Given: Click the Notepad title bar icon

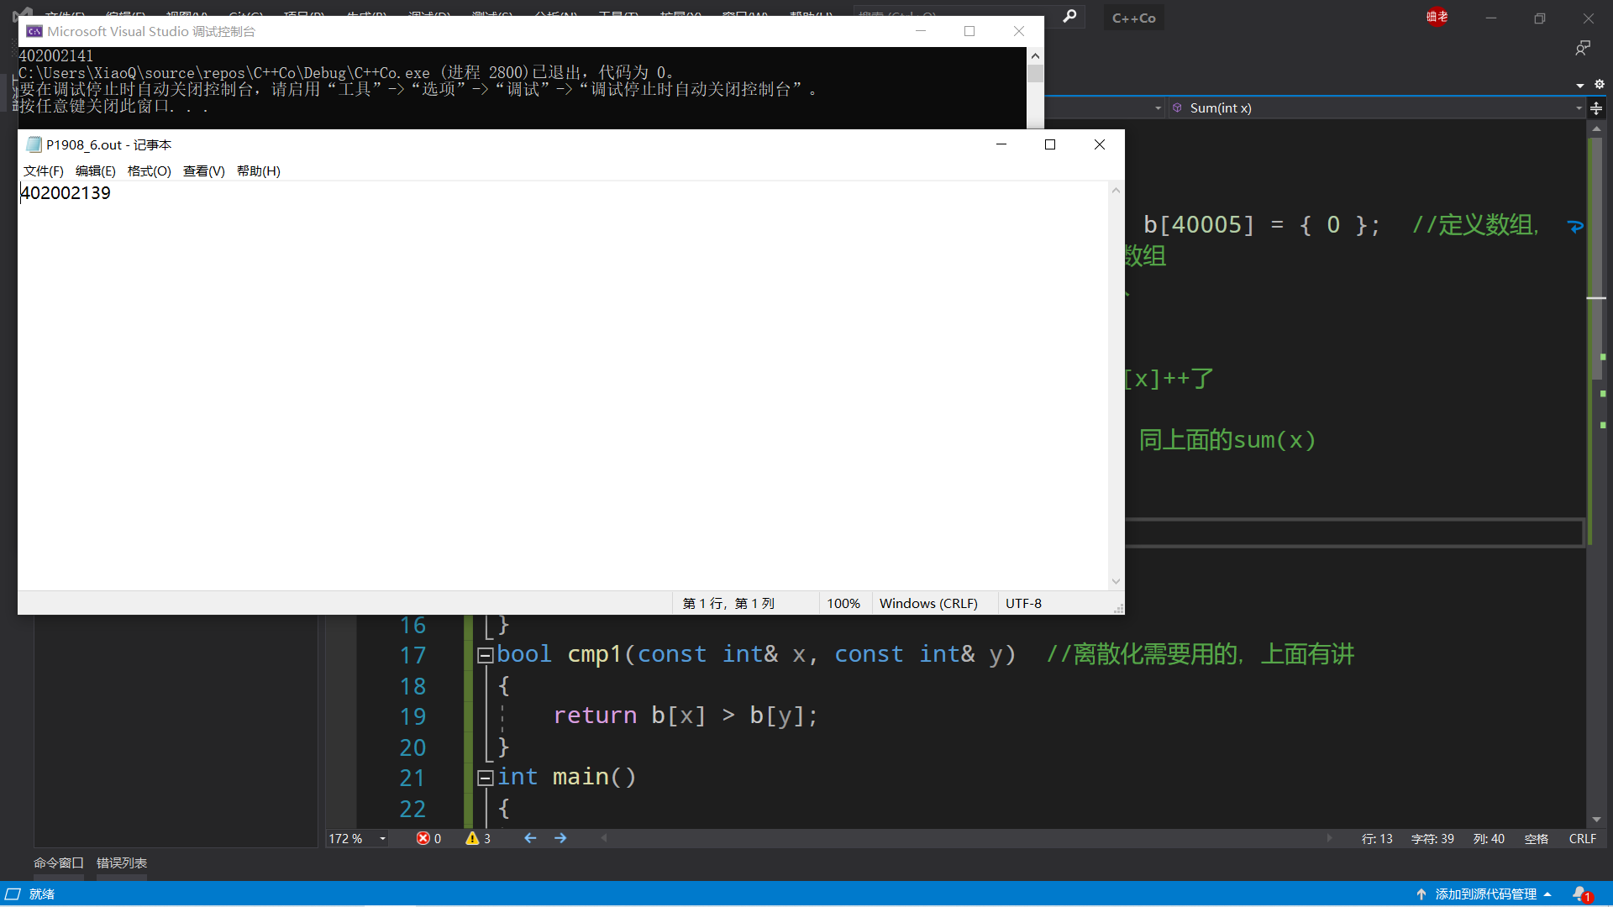Looking at the screenshot, I should tap(34, 144).
